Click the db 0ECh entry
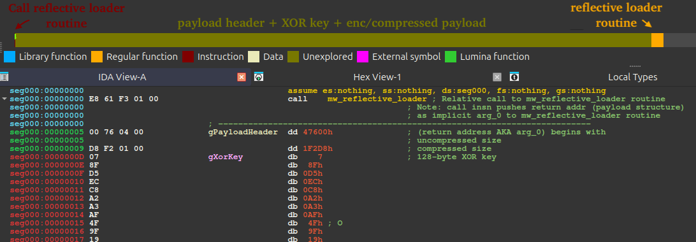 point(305,182)
